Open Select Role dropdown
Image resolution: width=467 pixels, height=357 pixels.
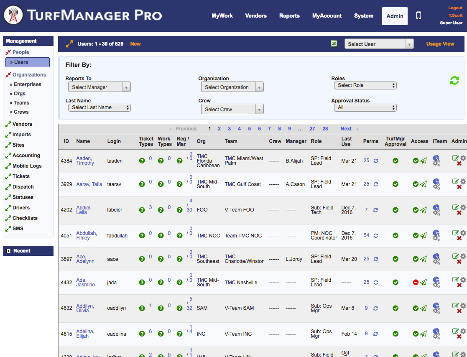coord(365,85)
